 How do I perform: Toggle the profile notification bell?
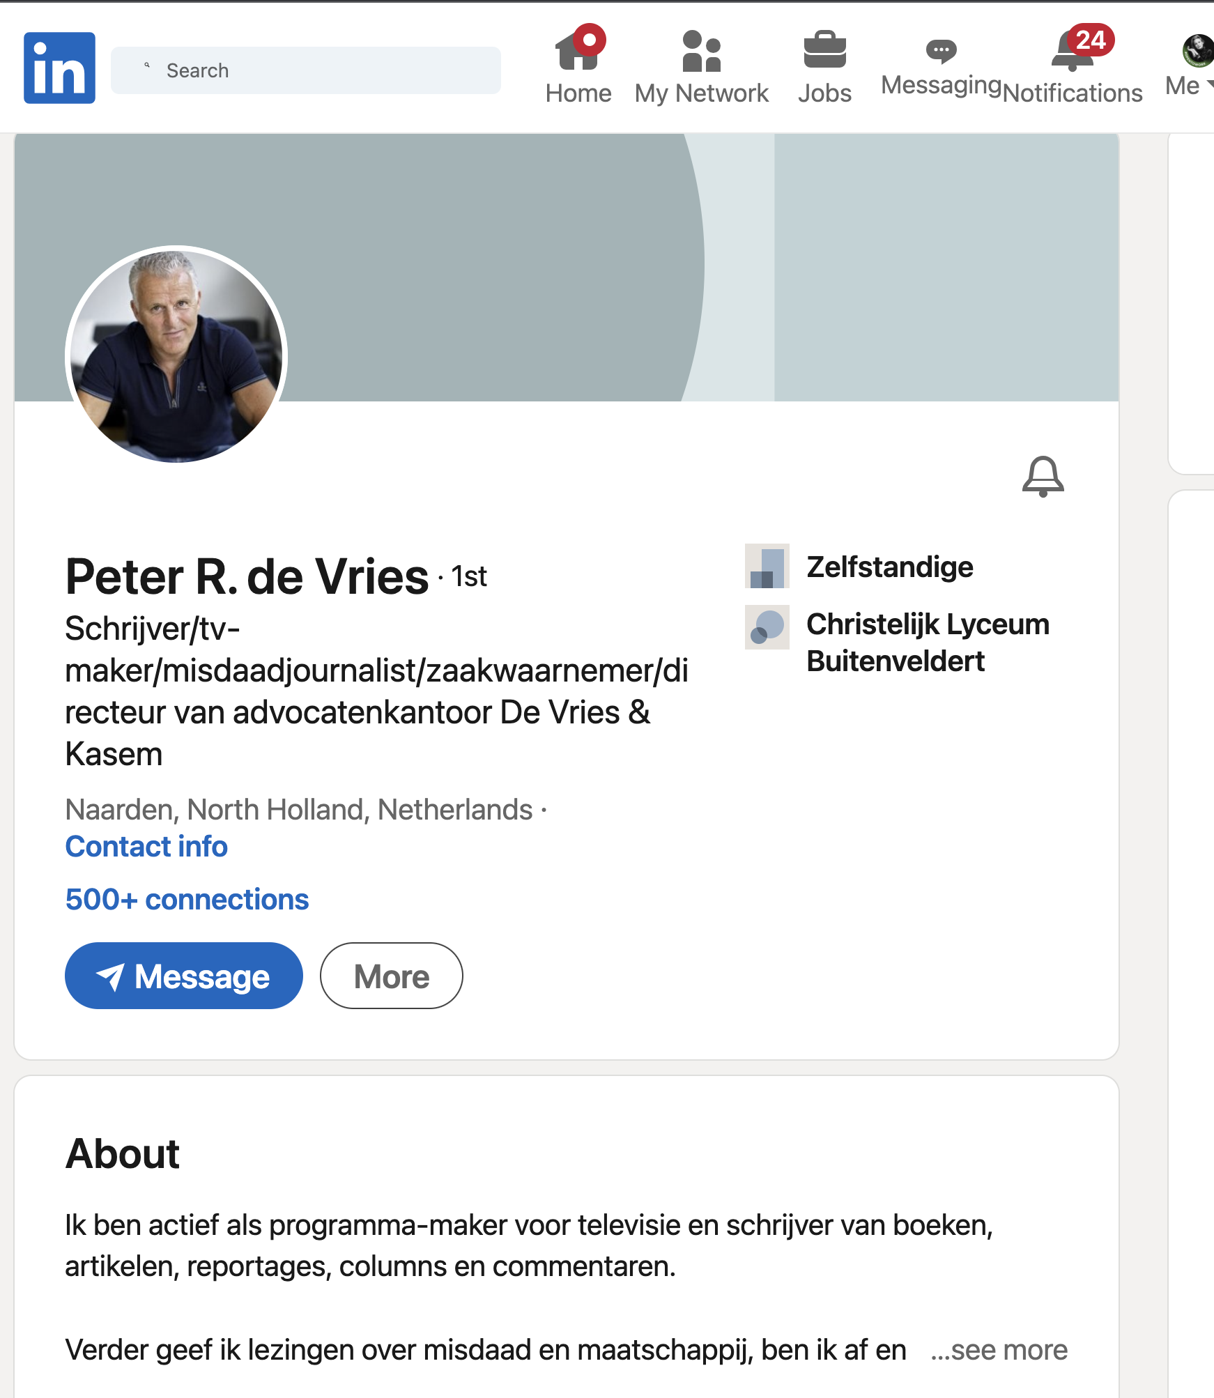click(1043, 477)
